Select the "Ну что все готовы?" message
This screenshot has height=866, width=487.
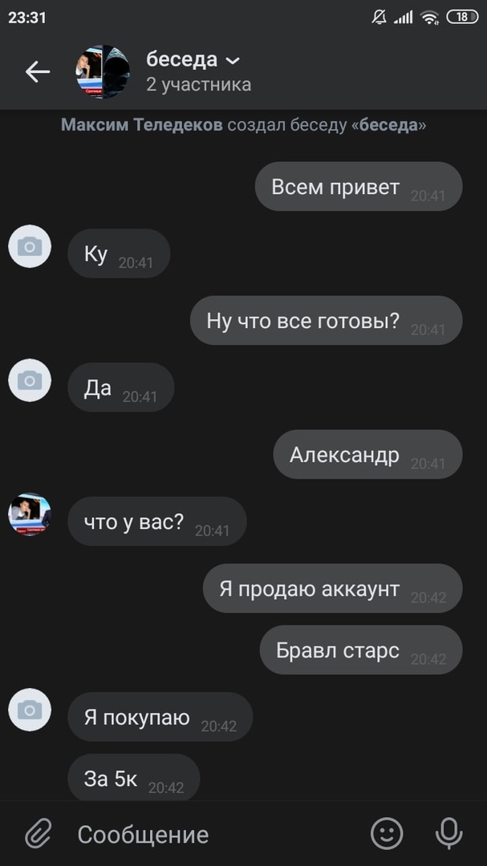[327, 320]
